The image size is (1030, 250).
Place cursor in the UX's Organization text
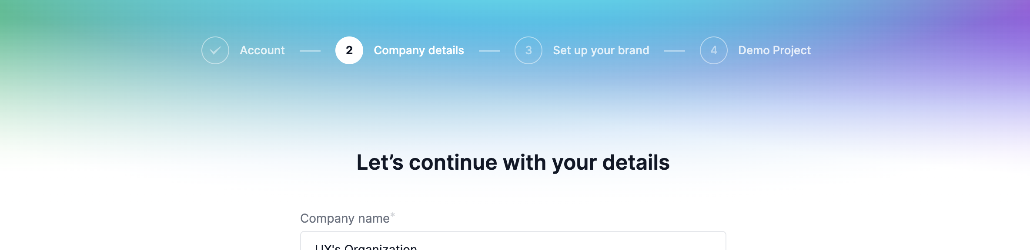[x=366, y=247]
